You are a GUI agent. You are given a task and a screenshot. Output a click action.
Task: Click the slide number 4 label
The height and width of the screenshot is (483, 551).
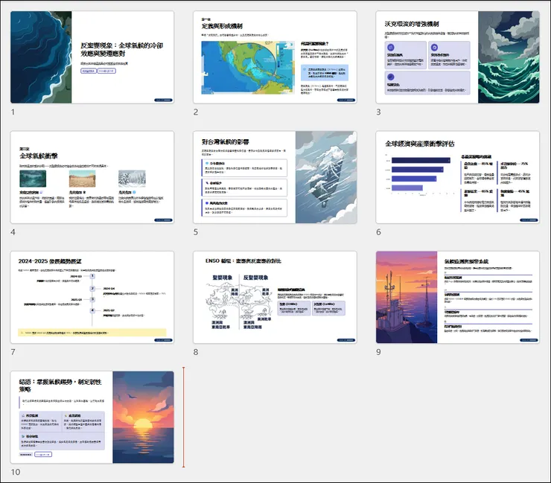tap(13, 232)
